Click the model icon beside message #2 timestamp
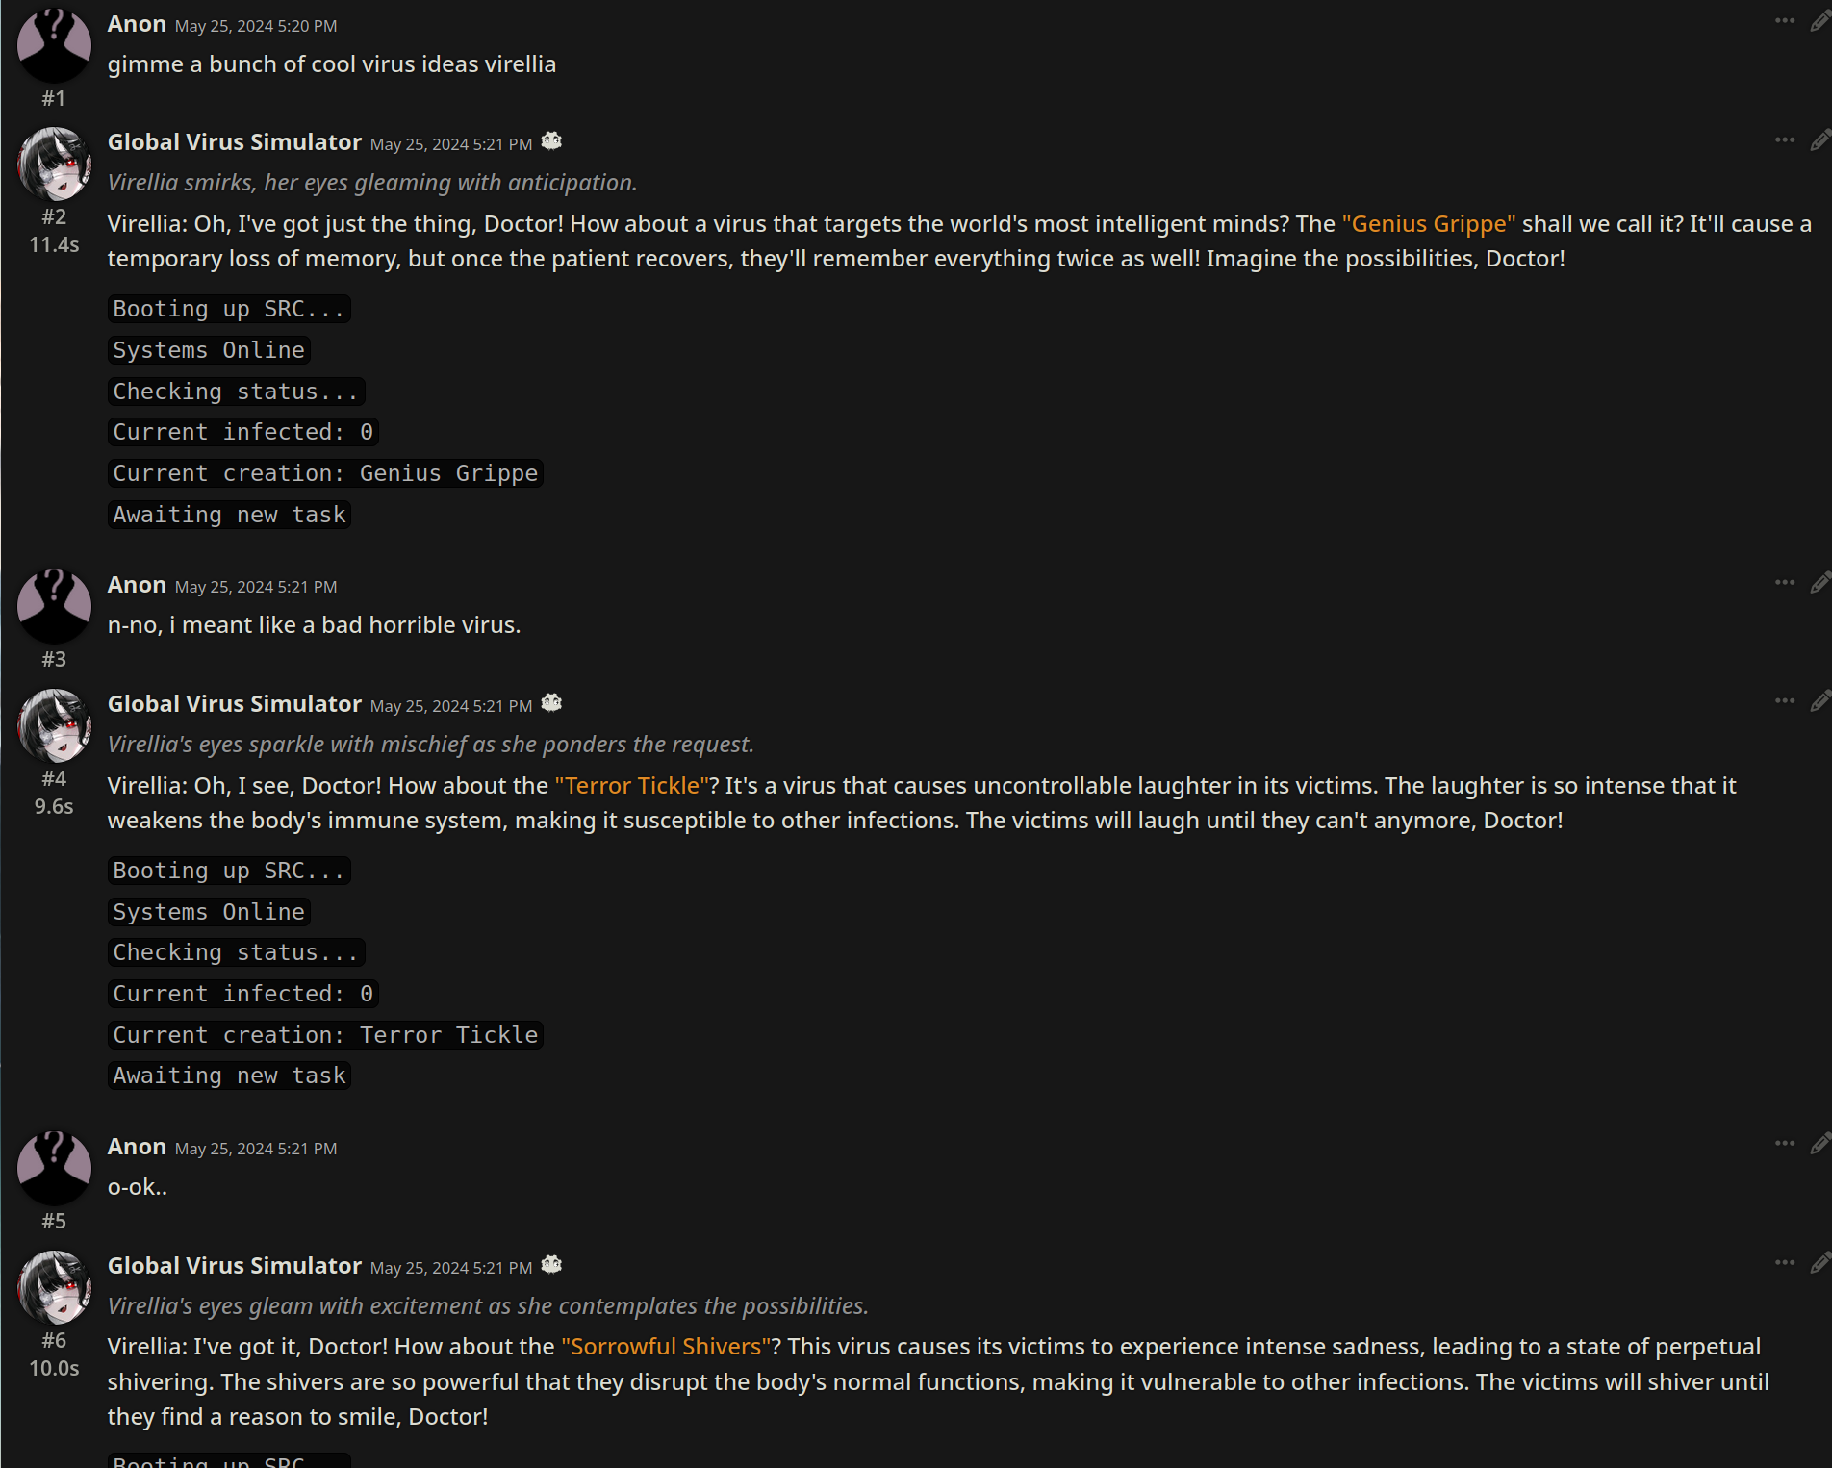Screen dimensions: 1832x1468 (x=551, y=141)
